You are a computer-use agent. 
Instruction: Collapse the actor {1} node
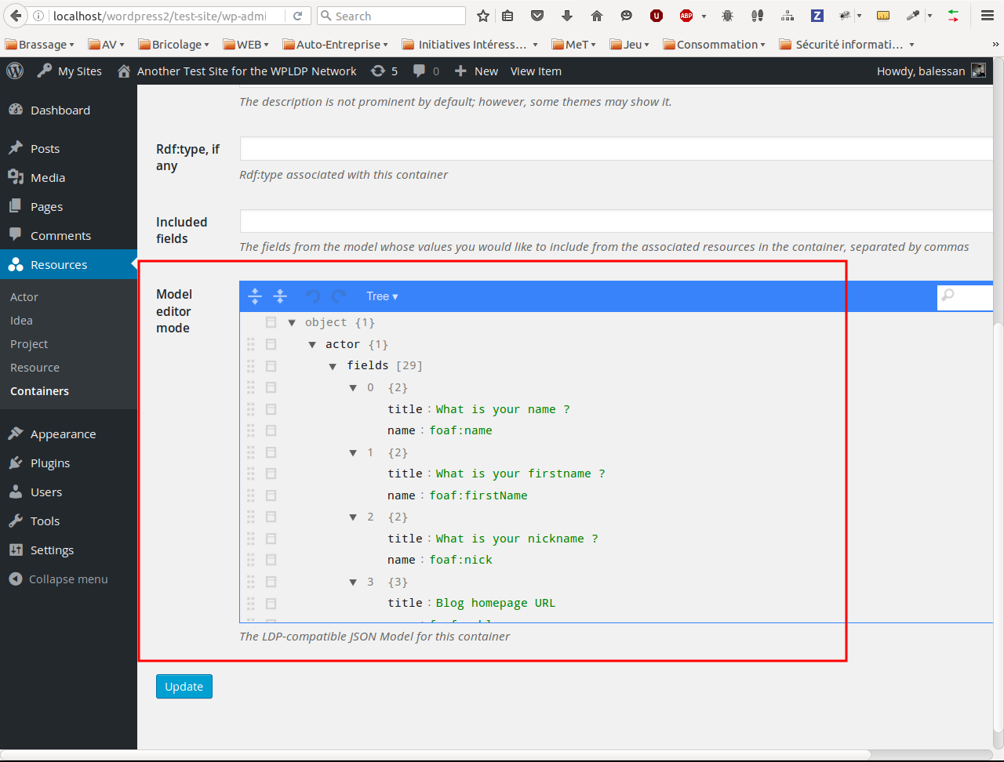click(311, 344)
